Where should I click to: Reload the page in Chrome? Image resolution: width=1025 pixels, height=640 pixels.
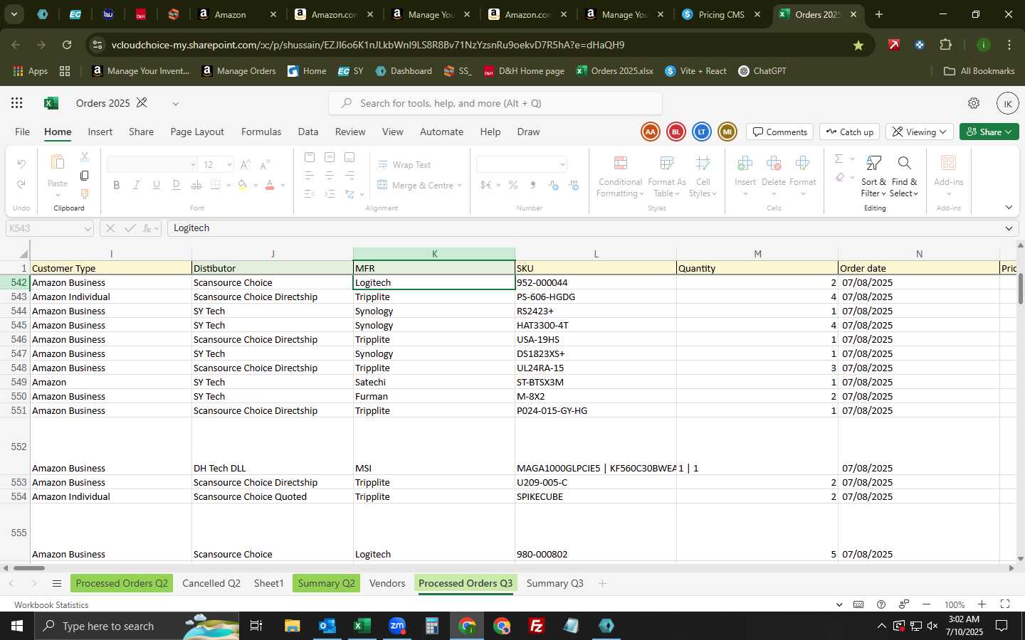[67, 45]
